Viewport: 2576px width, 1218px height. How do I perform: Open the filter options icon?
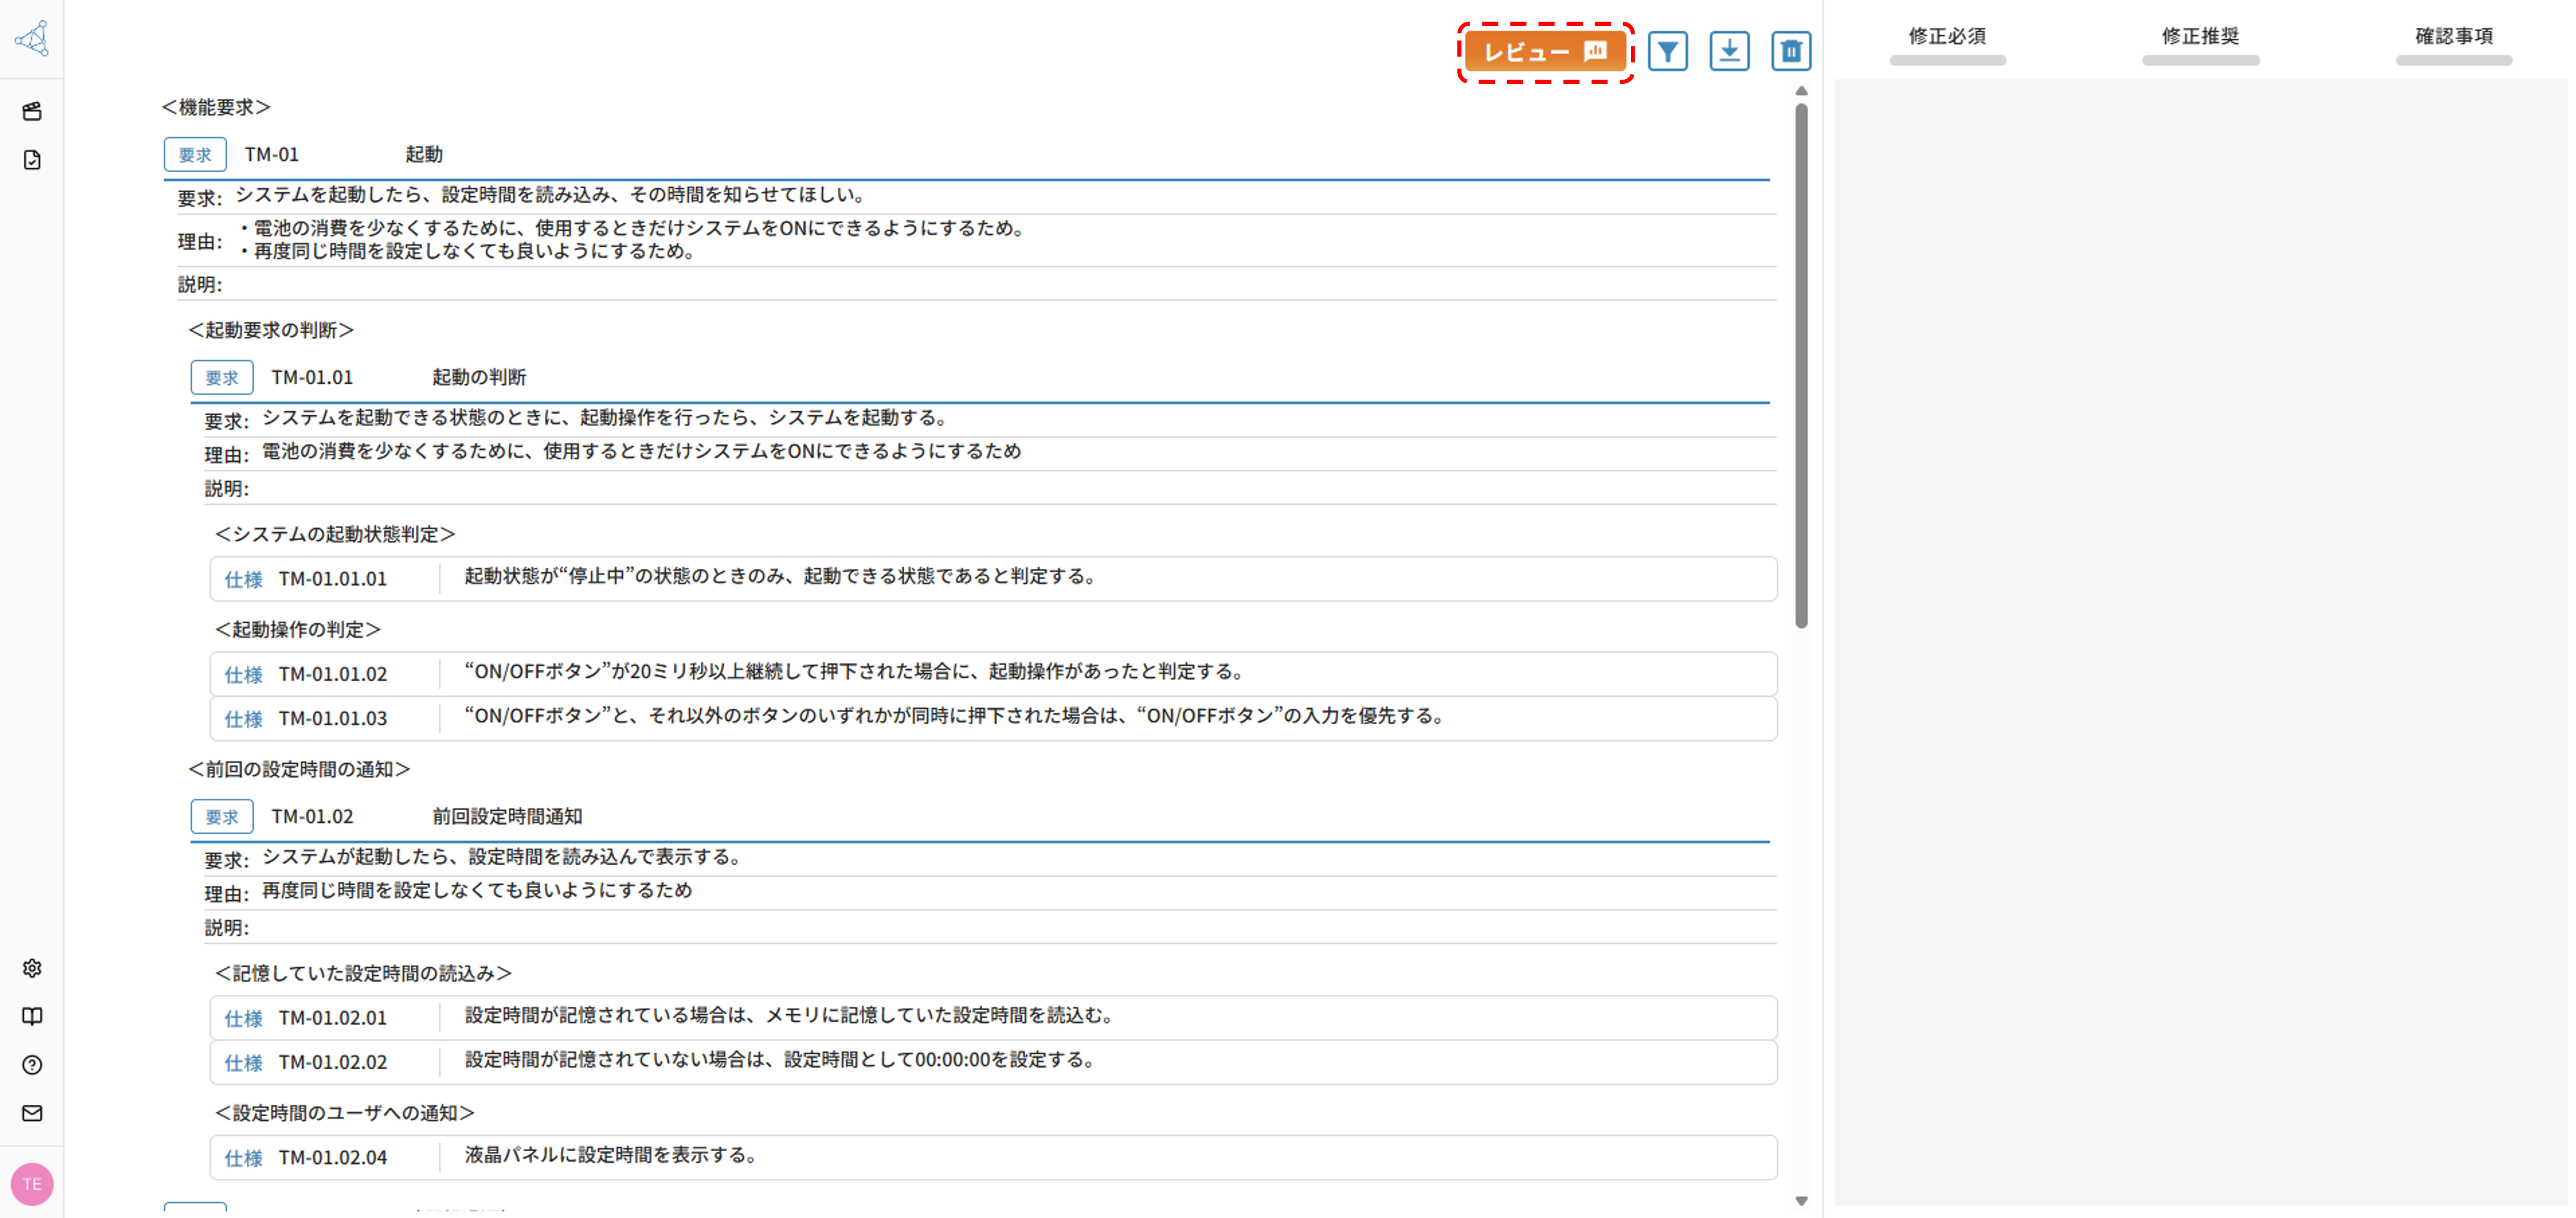pyautogui.click(x=1669, y=51)
